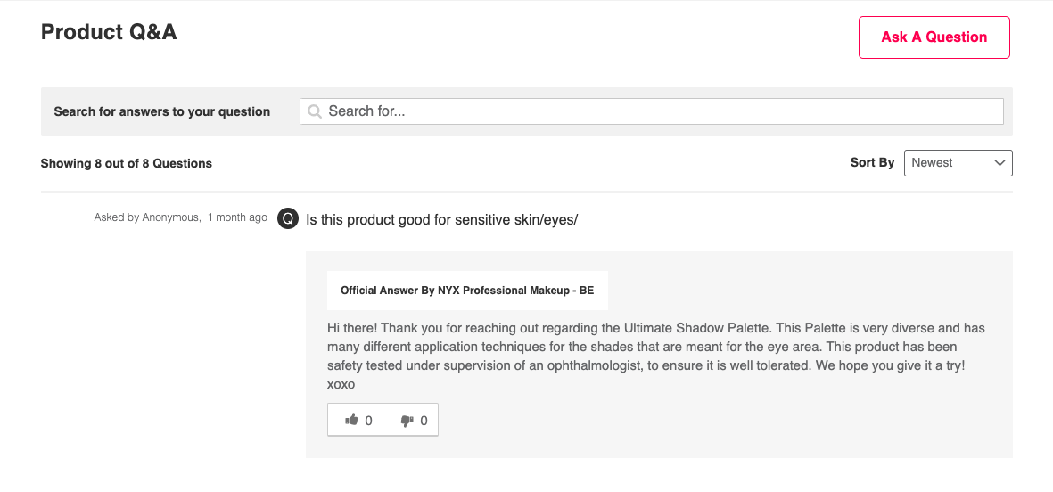This screenshot has height=492, width=1053.
Task: Click the round Q question badge icon
Action: coord(287,218)
